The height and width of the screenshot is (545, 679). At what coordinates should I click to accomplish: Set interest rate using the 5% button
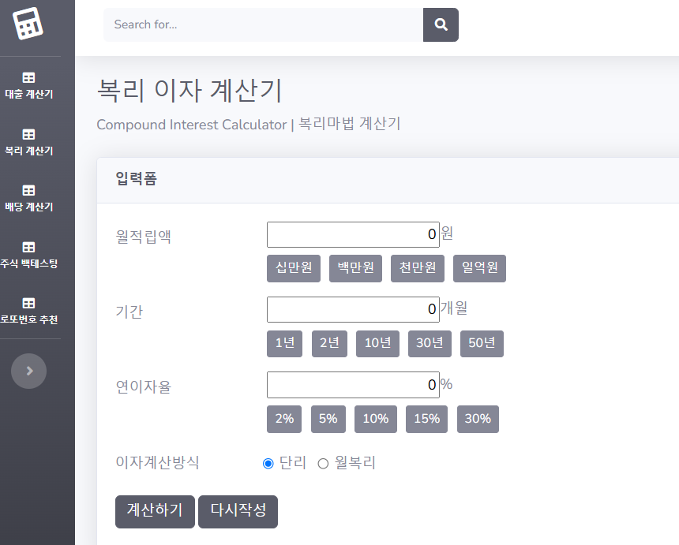tap(328, 419)
